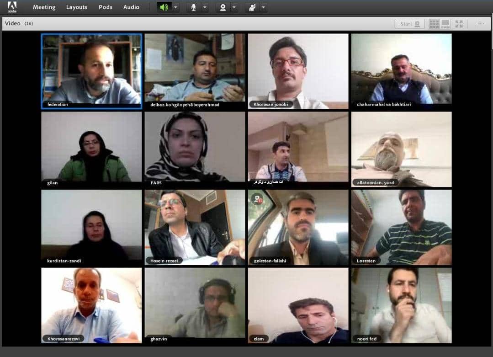
Task: Toggle the webcam button
Action: point(223,7)
